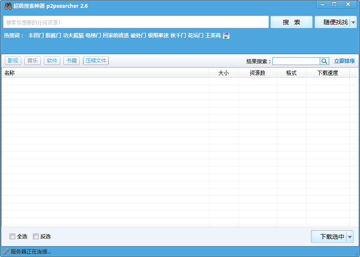
Task: Enable the 反选 checkbox
Action: (x=36, y=236)
